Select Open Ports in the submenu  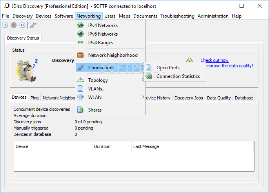pos(174,67)
